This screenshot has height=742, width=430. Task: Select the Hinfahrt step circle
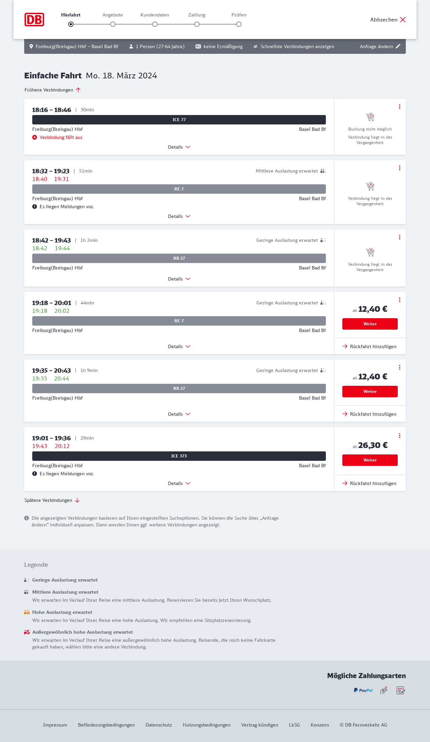pyautogui.click(x=71, y=24)
